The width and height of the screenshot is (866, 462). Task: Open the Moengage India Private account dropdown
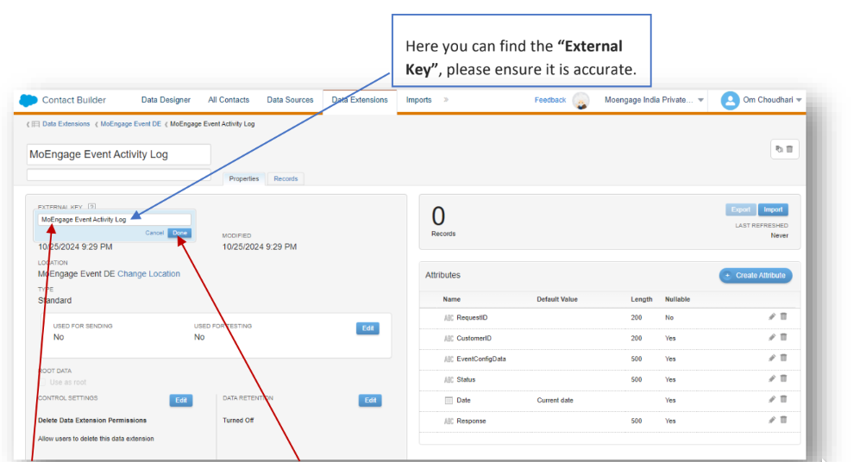click(x=700, y=101)
